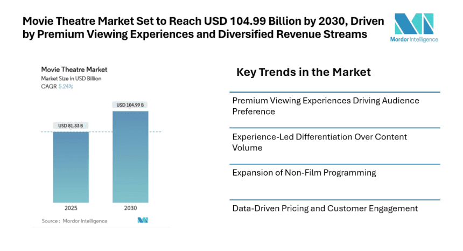Click the Mordor Intelligence logo at top right

coord(413,23)
